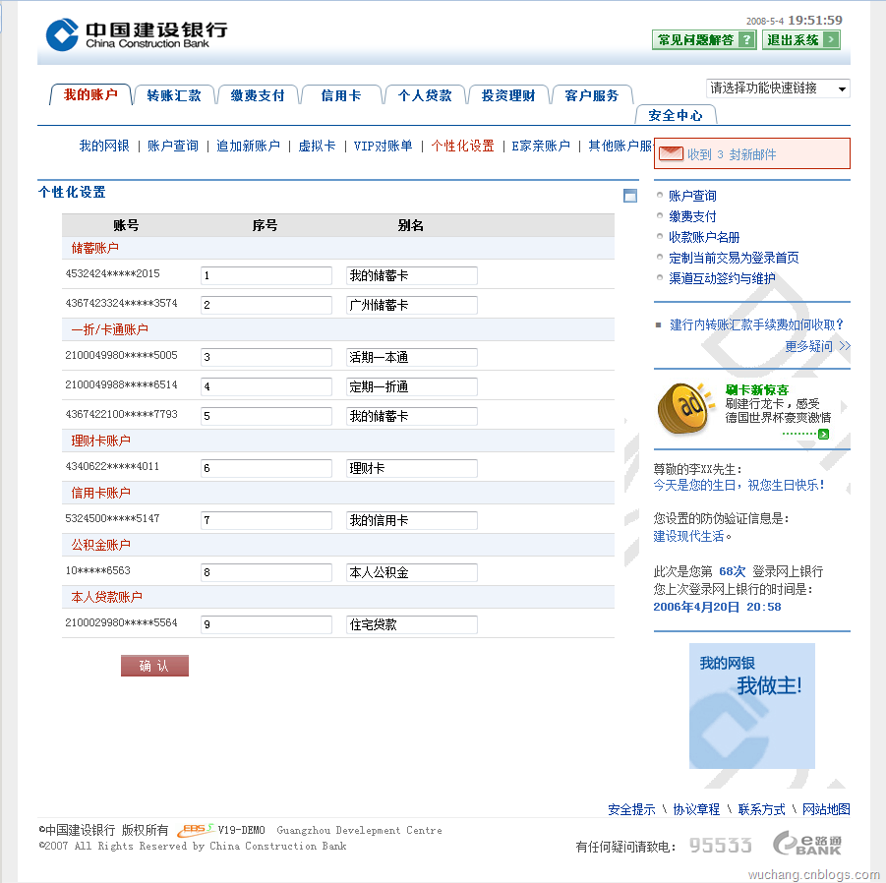The width and height of the screenshot is (886, 883).
Task: Click the 更多疑问 link
Action: point(817,346)
